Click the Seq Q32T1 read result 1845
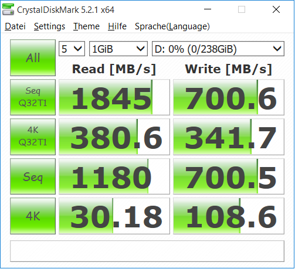This screenshot has width=295, height=269. coord(114,97)
